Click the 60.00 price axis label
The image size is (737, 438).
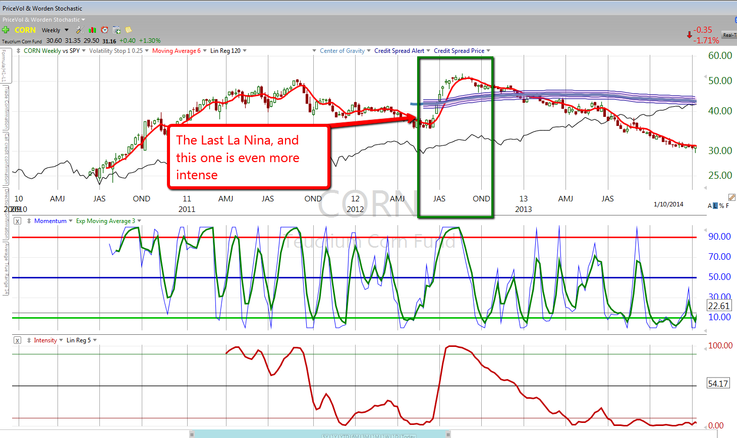click(x=720, y=56)
